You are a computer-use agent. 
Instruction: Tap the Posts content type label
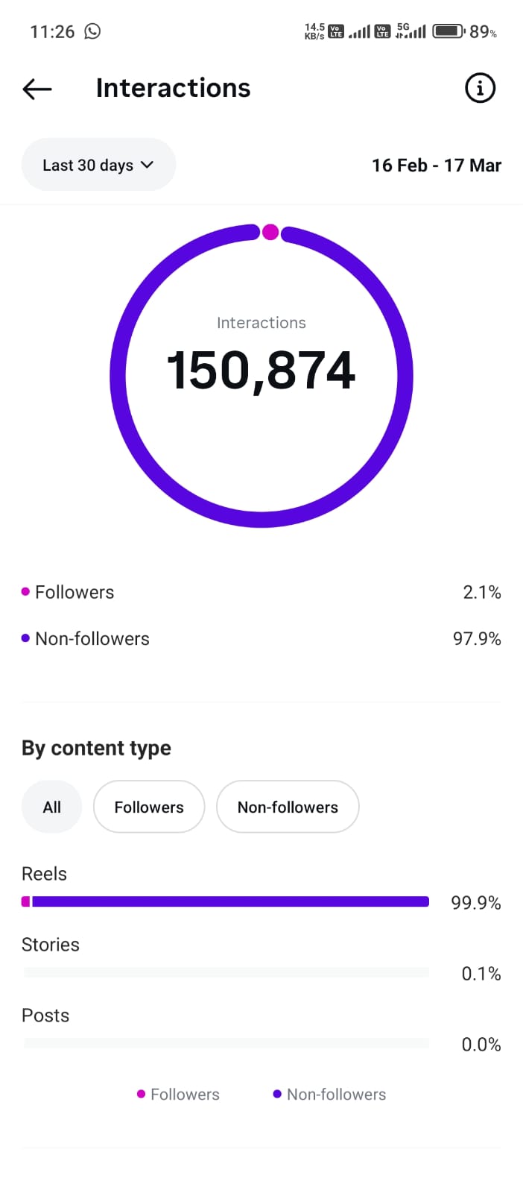coord(45,1016)
